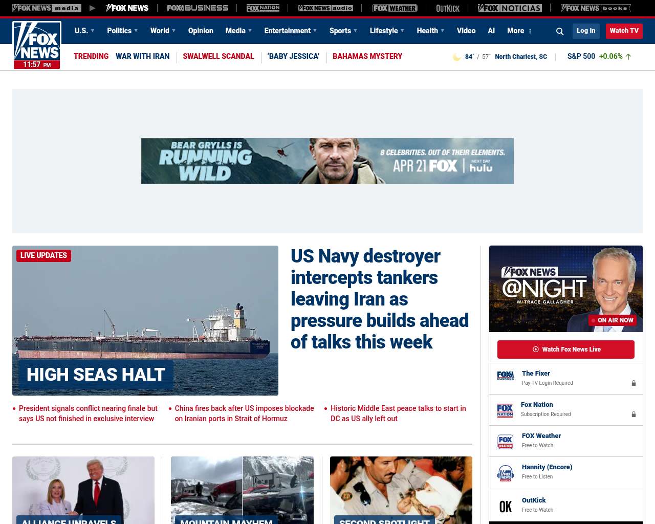Click the S&P 500 green up arrow

coord(628,57)
